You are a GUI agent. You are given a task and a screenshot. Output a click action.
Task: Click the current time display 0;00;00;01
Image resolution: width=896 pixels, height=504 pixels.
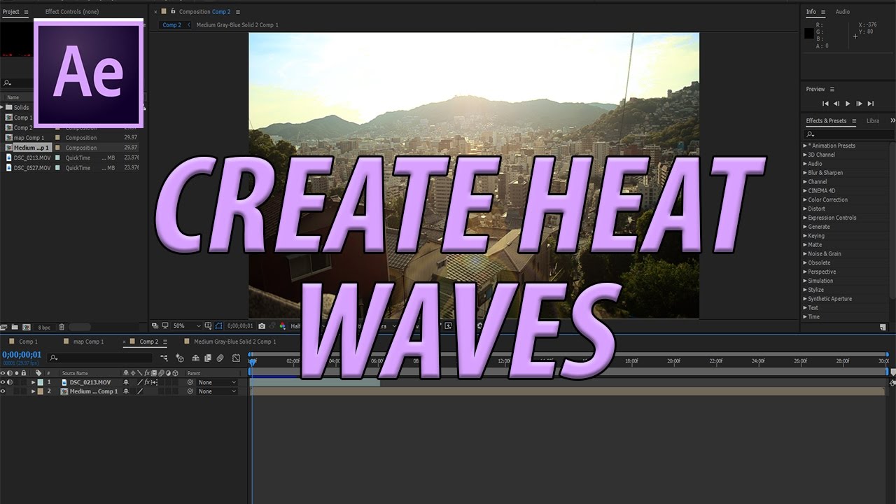22,355
